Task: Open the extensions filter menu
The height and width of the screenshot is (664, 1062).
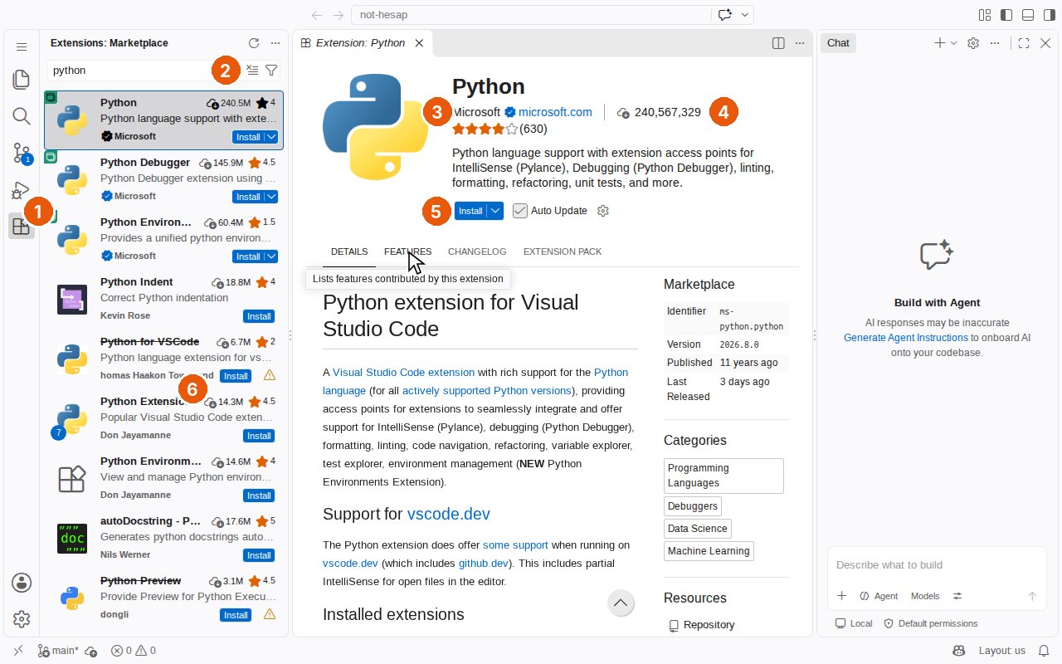Action: click(x=271, y=71)
